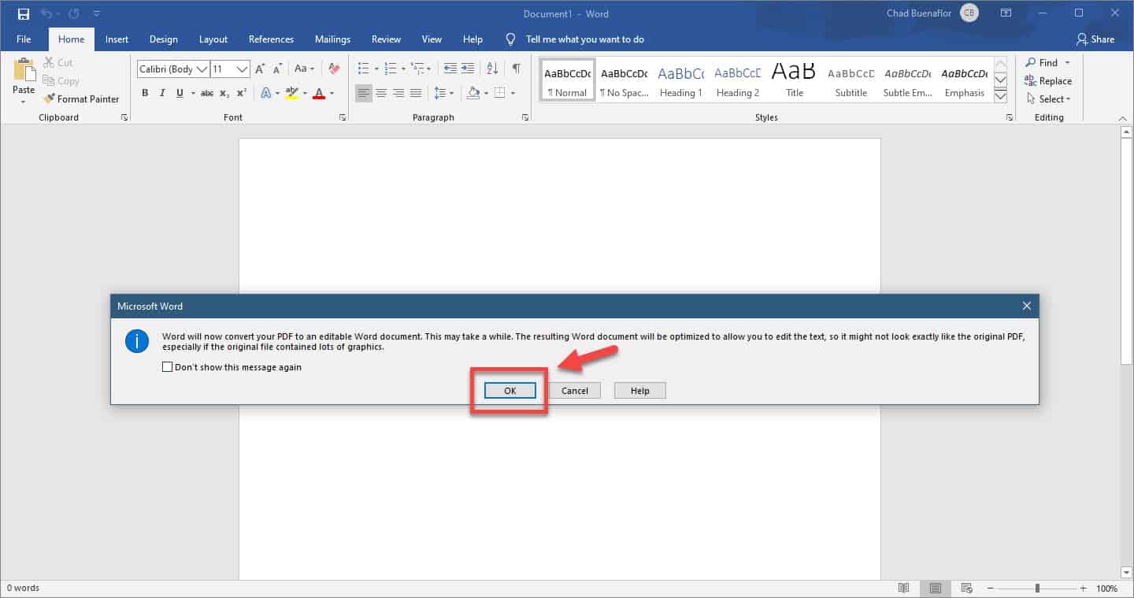Apply Subscript formatting
Viewport: 1134px width, 598px height.
pos(224,93)
